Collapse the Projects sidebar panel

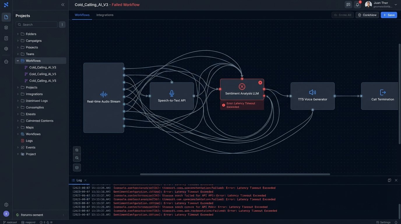63,5
